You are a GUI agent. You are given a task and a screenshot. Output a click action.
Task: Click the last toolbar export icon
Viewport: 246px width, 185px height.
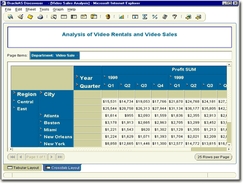pyautogui.click(x=198, y=17)
